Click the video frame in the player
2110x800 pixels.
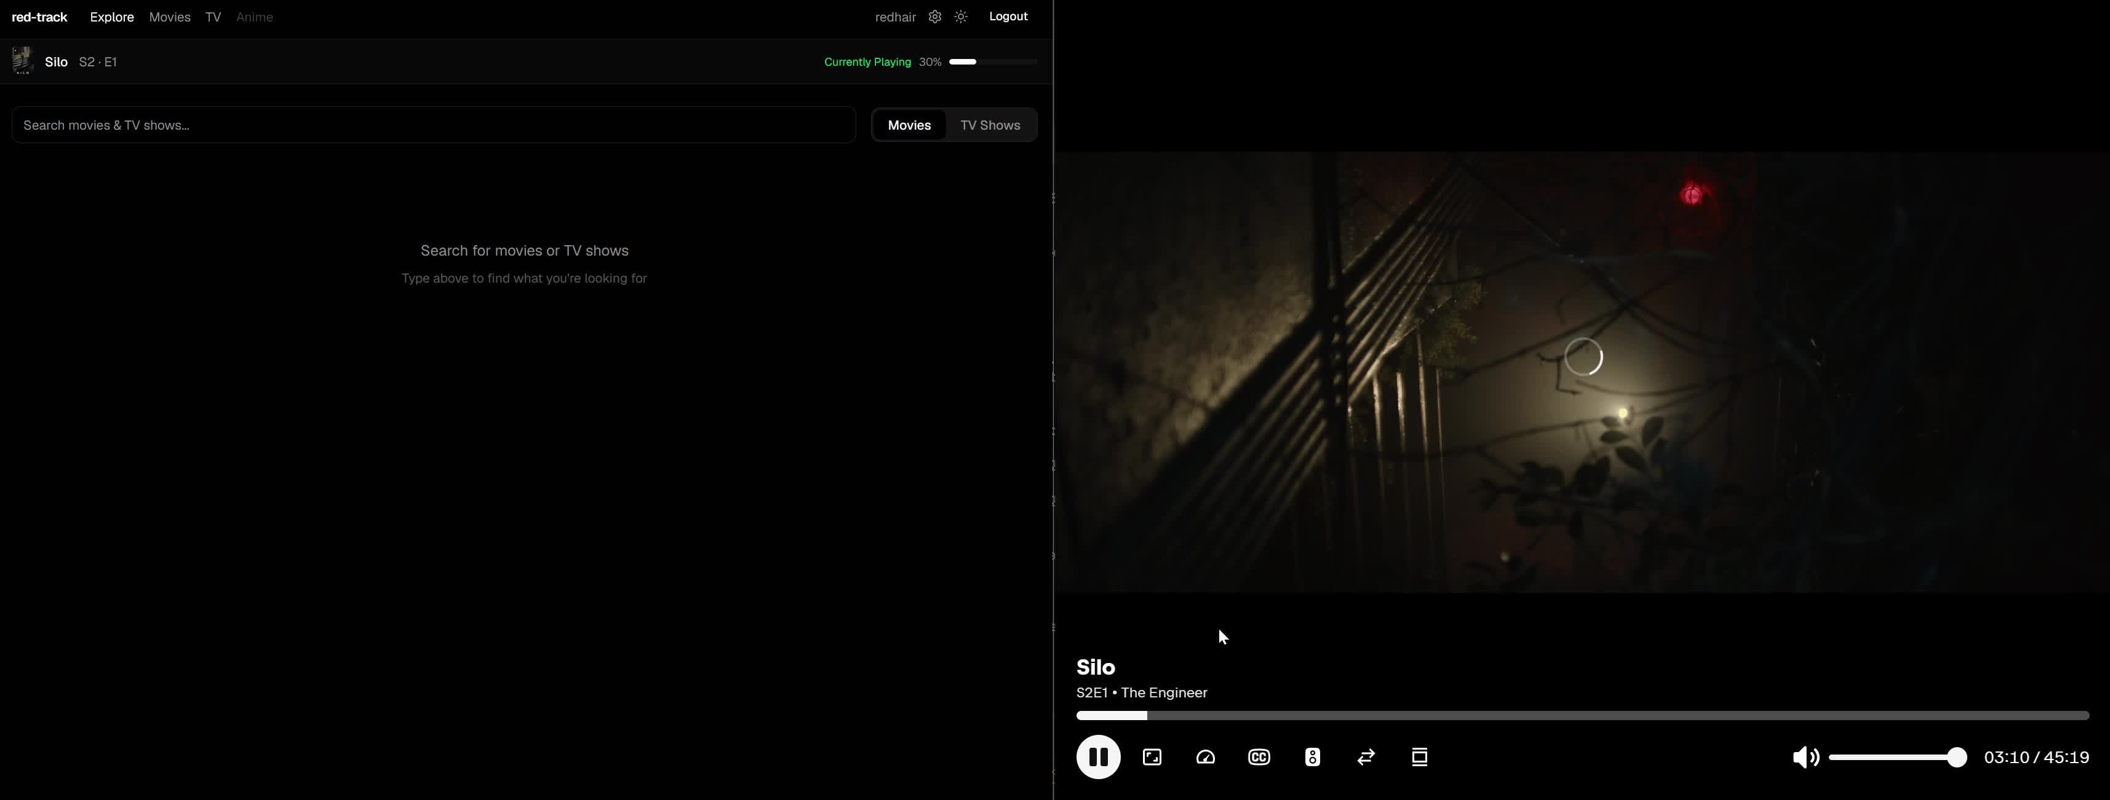pos(1582,371)
